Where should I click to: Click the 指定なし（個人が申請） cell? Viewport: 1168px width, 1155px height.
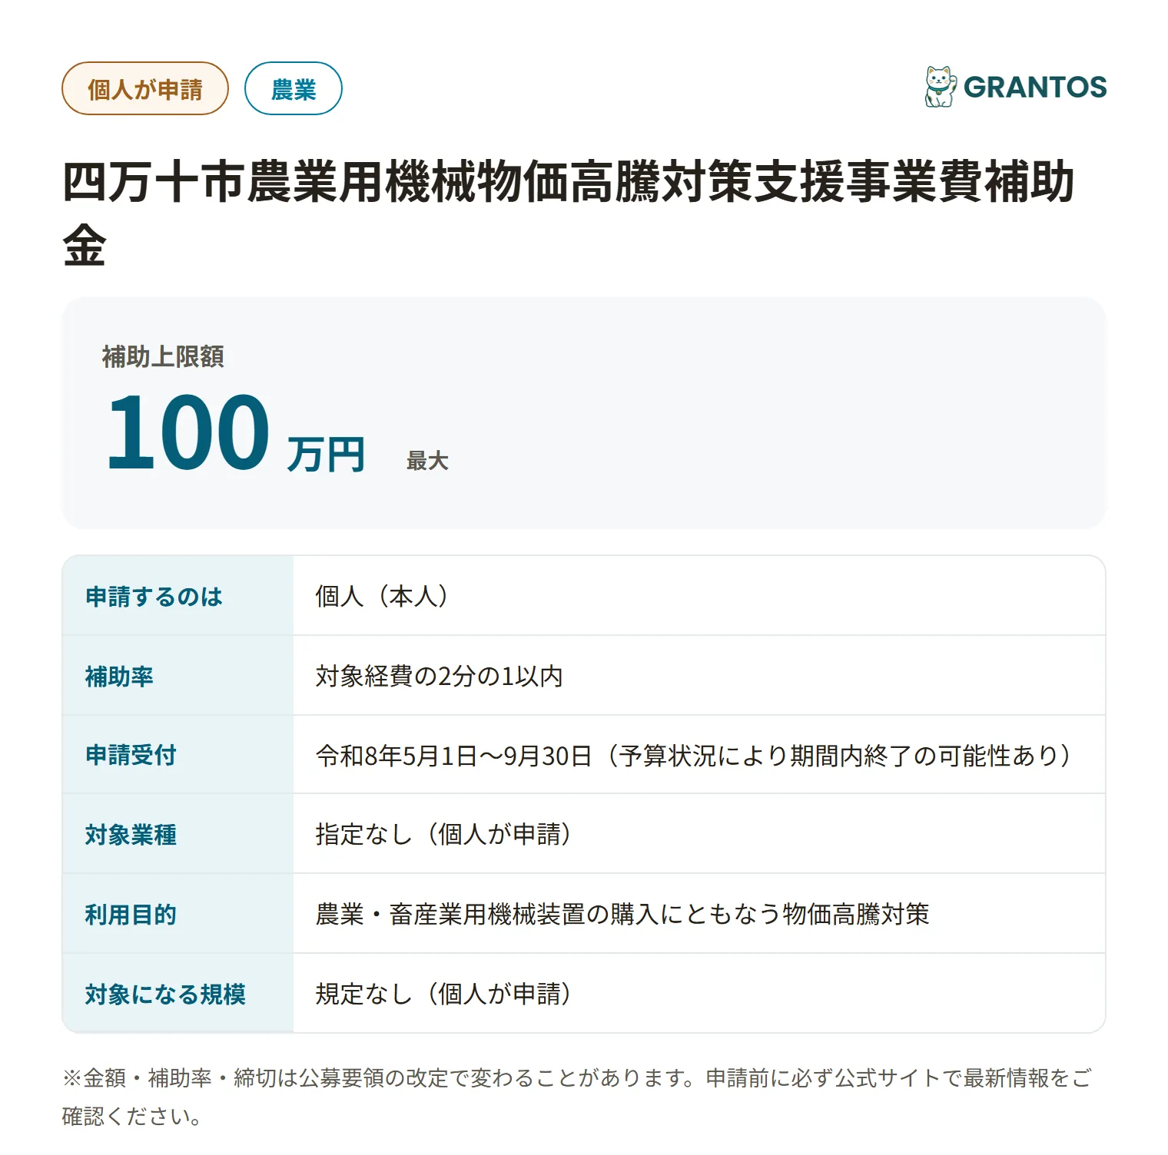699,834
